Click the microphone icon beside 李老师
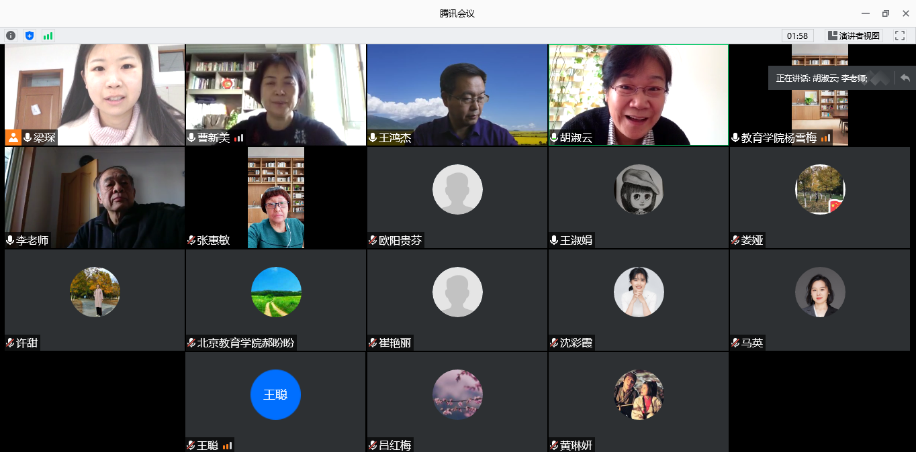The width and height of the screenshot is (916, 452). 10,240
